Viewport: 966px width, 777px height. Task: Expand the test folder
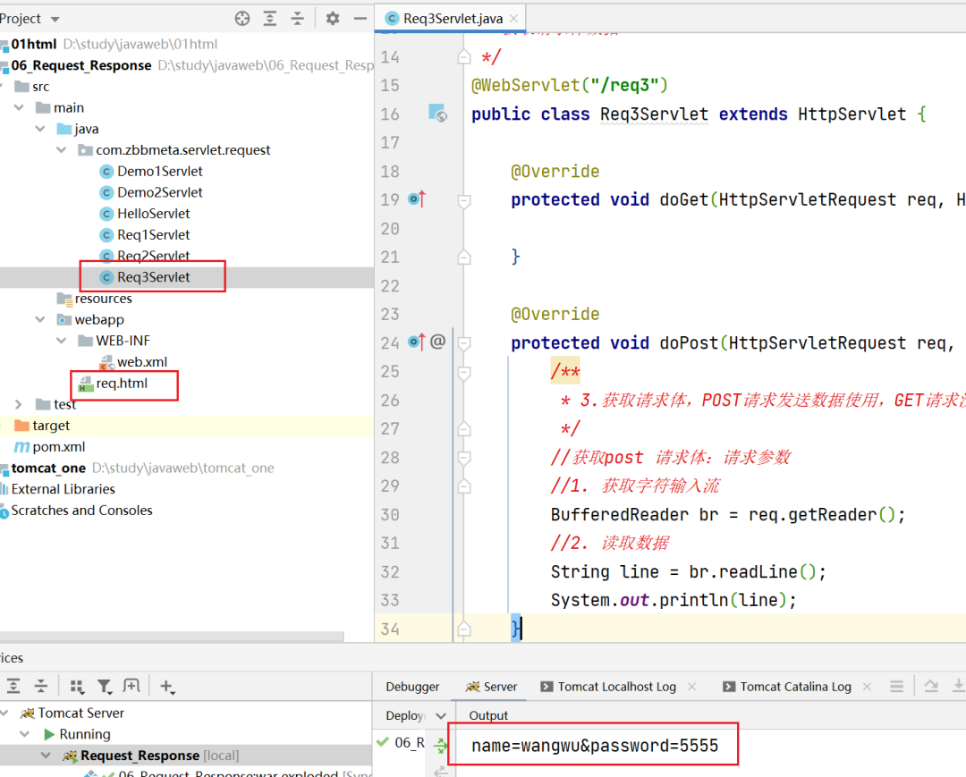(x=19, y=405)
